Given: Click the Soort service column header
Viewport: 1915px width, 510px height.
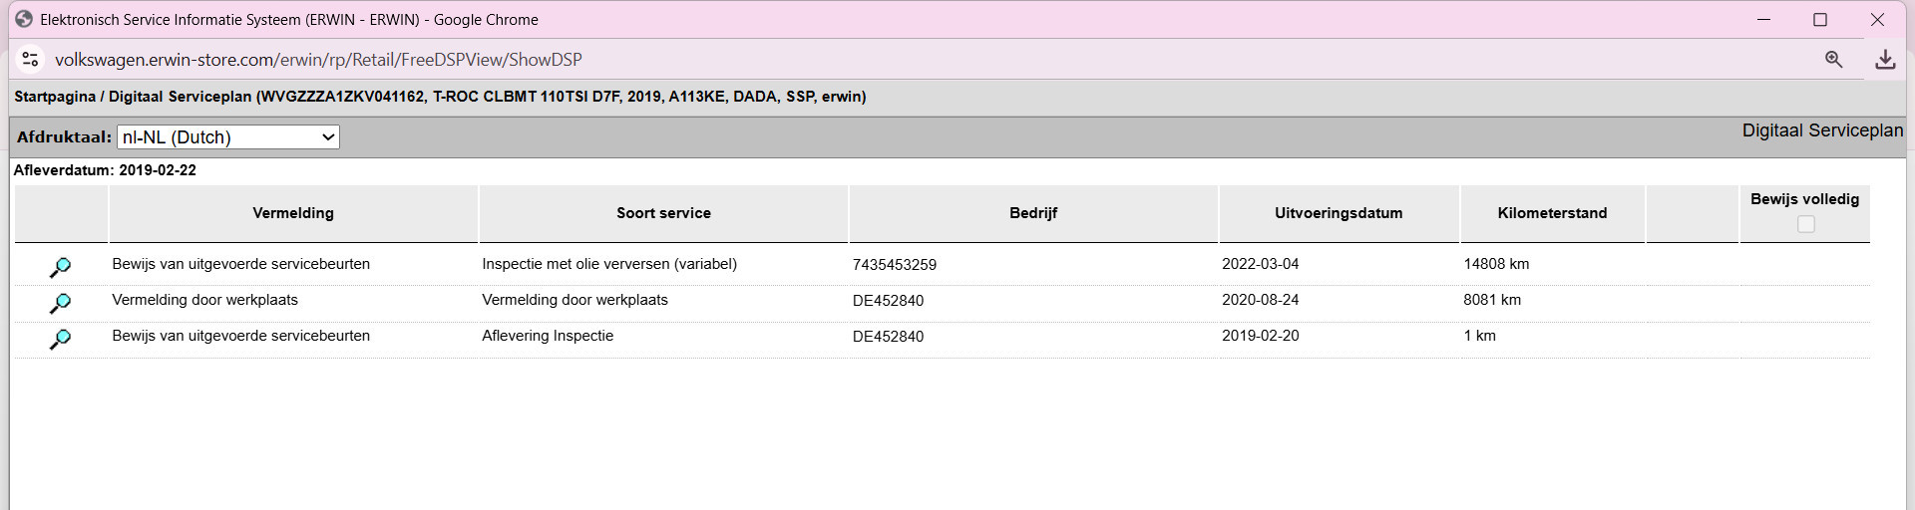Looking at the screenshot, I should pyautogui.click(x=663, y=213).
